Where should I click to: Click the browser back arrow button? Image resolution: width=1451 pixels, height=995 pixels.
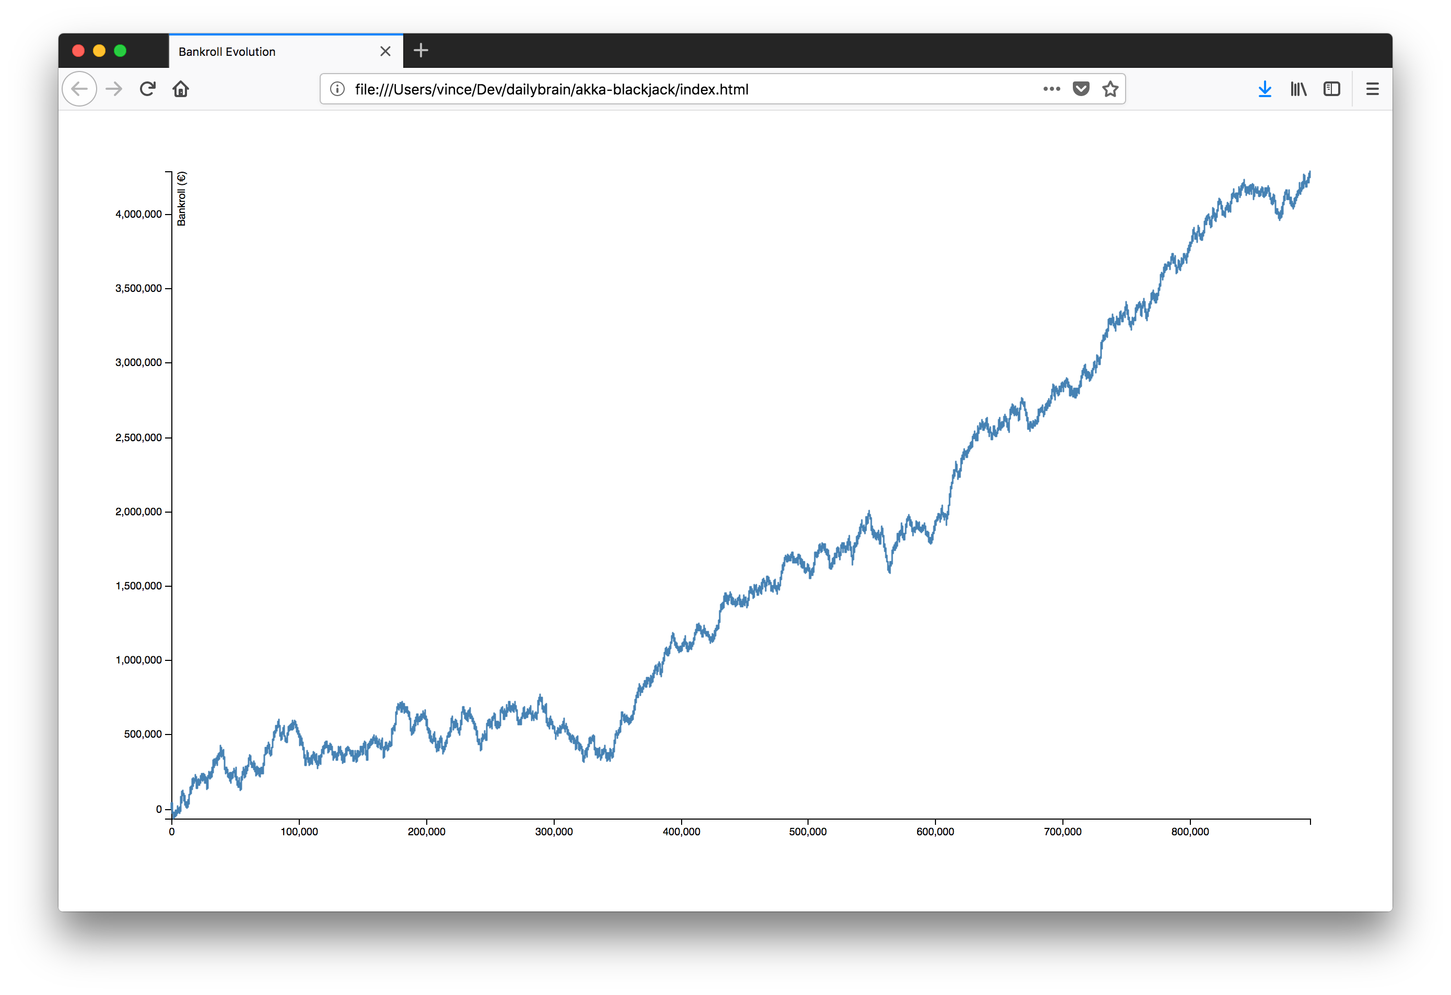tap(79, 89)
